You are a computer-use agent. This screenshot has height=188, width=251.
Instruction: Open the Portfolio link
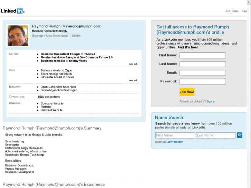[x=46, y=107]
